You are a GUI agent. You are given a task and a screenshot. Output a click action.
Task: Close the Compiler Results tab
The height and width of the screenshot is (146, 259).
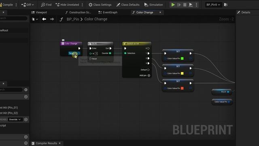(x=59, y=143)
